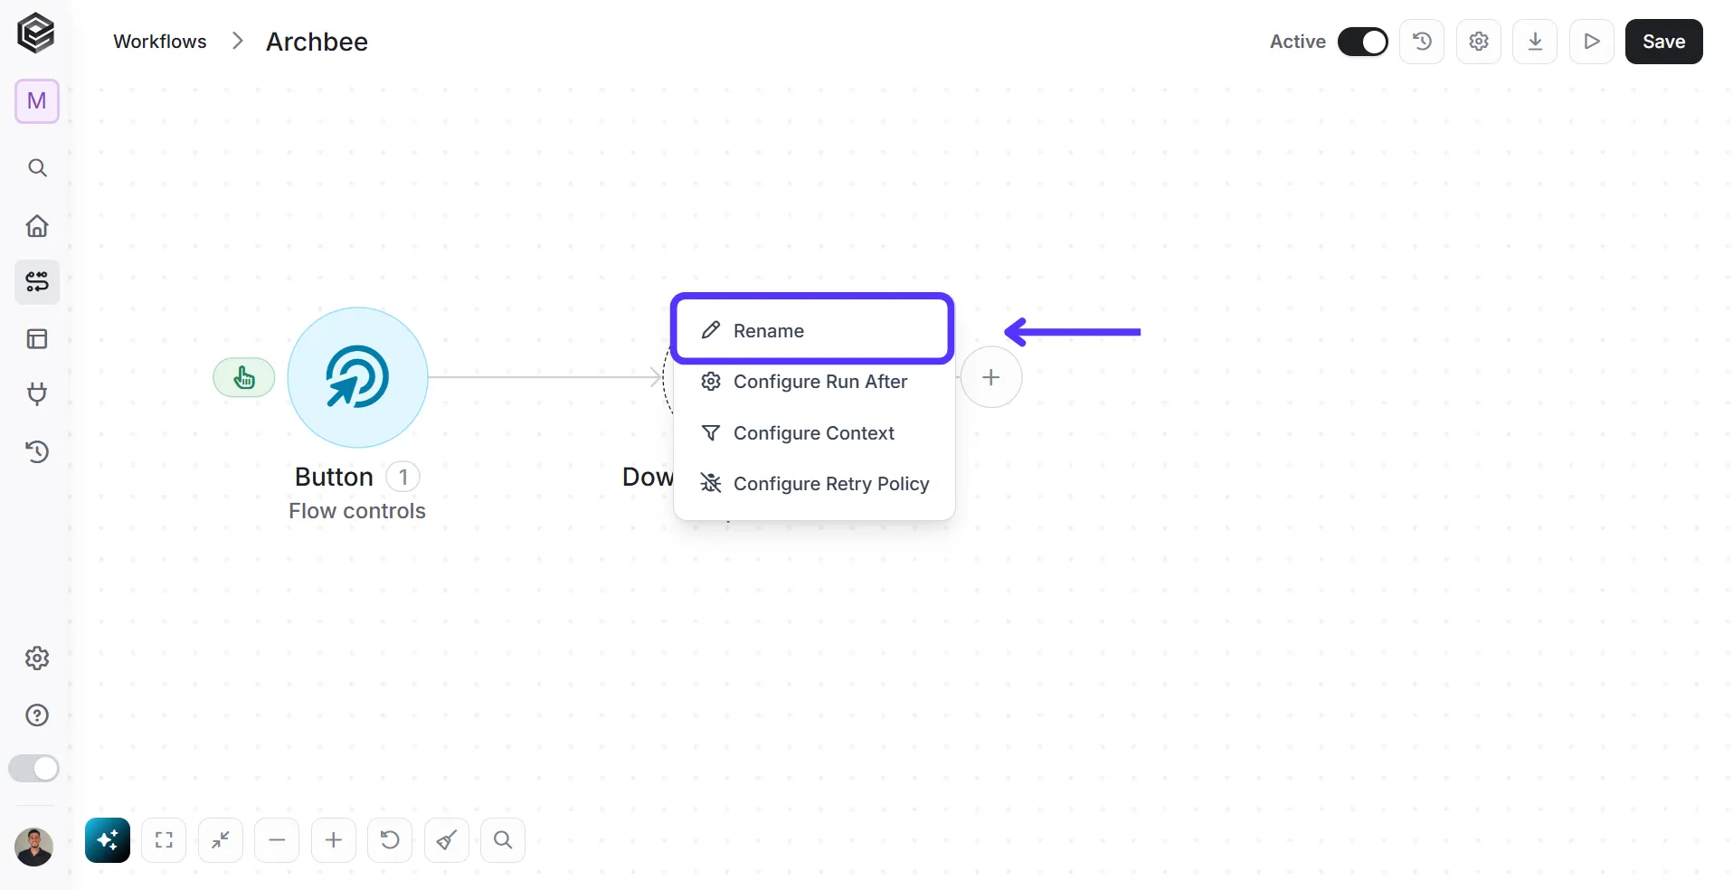1733x890 pixels.
Task: Go back to Workflows breadcrumb
Action: (160, 42)
